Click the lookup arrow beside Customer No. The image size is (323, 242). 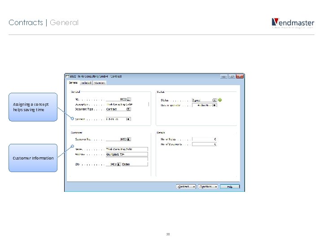(x=129, y=139)
